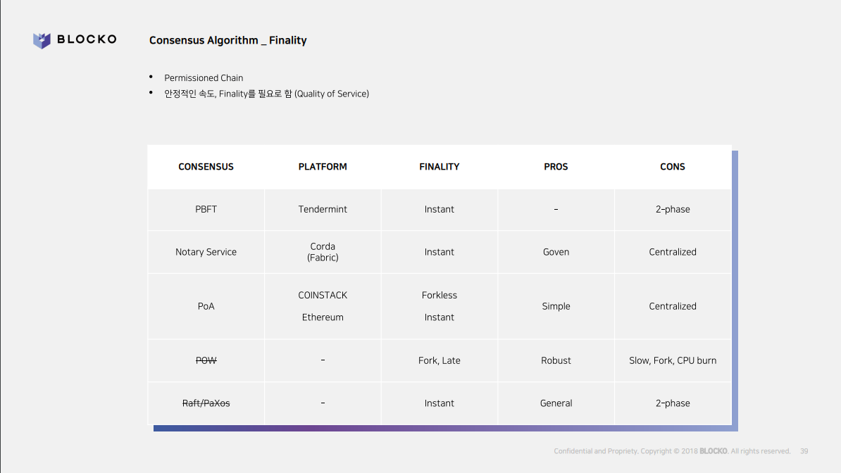Select the CONSENSUS column header
This screenshot has height=473, width=841.
[x=206, y=167]
